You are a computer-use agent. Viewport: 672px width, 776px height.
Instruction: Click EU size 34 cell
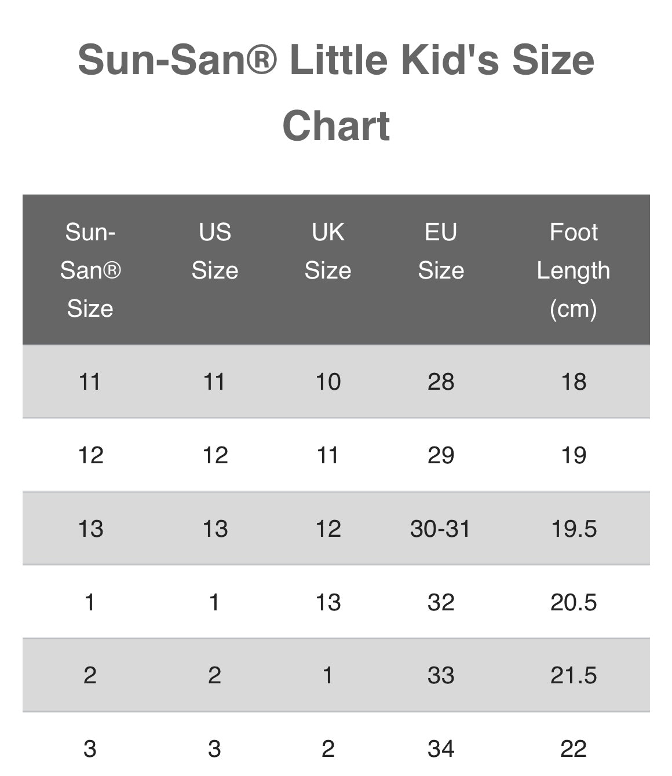[441, 749]
